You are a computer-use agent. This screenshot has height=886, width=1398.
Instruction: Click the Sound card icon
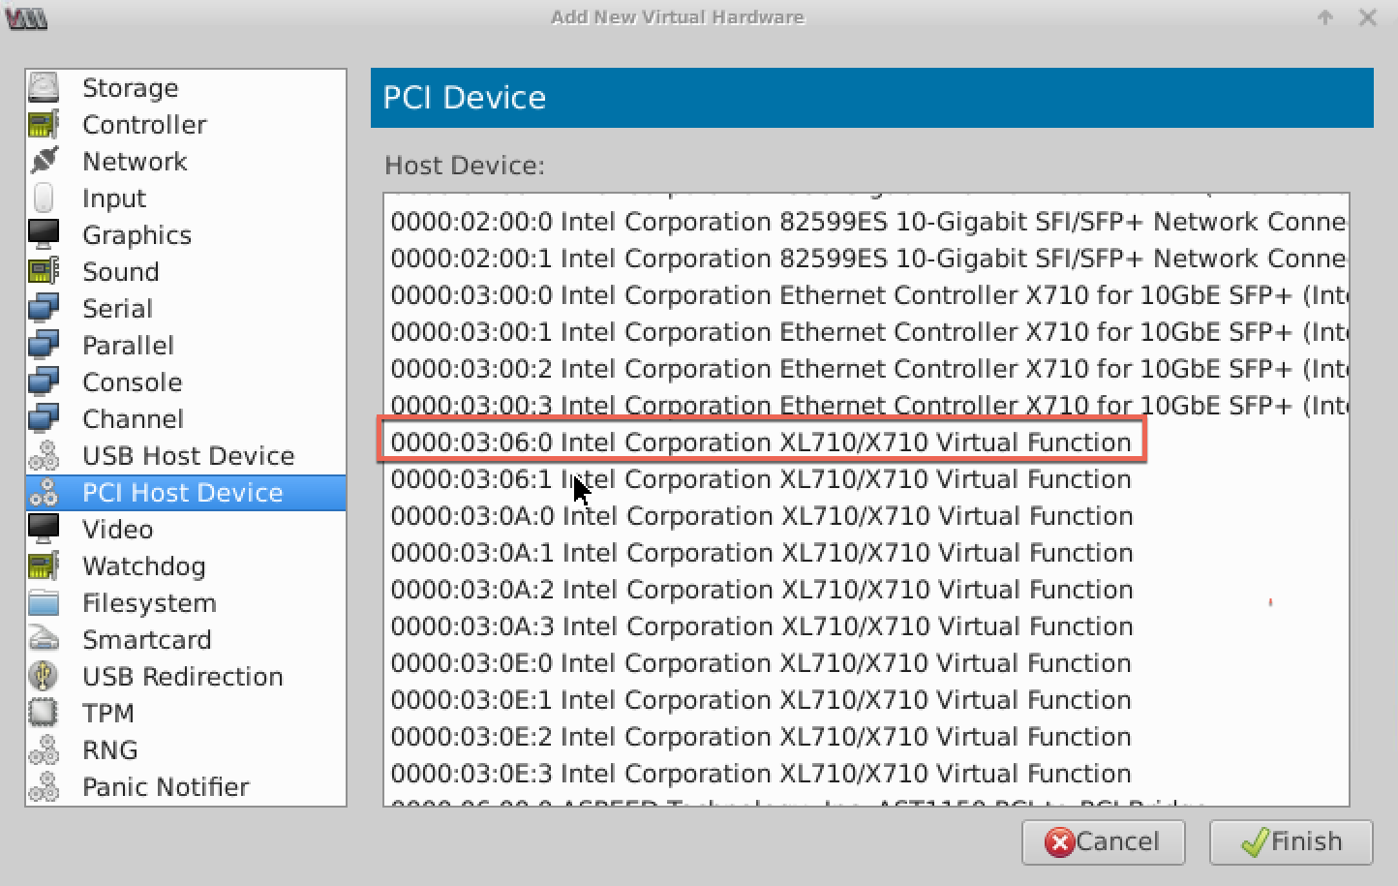[44, 271]
